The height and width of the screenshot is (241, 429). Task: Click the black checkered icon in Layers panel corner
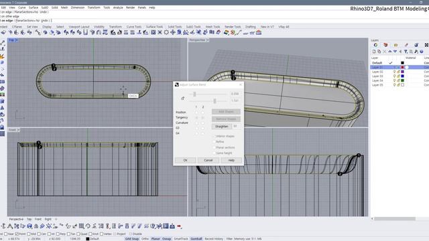pos(426,45)
